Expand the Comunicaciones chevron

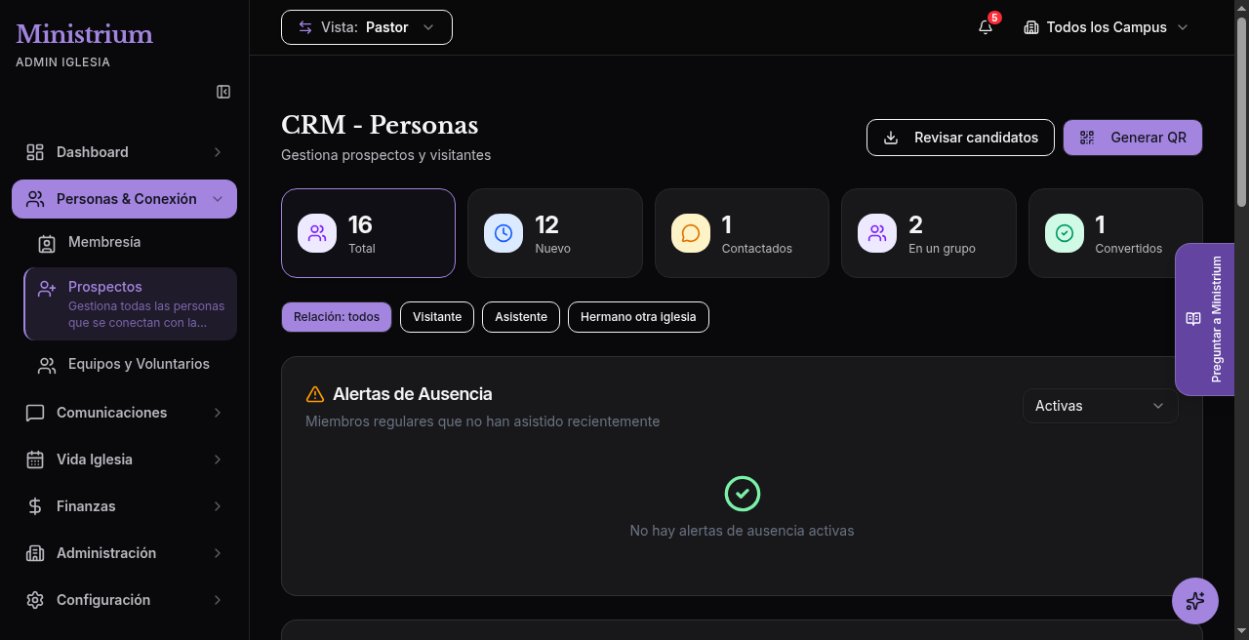(218, 413)
